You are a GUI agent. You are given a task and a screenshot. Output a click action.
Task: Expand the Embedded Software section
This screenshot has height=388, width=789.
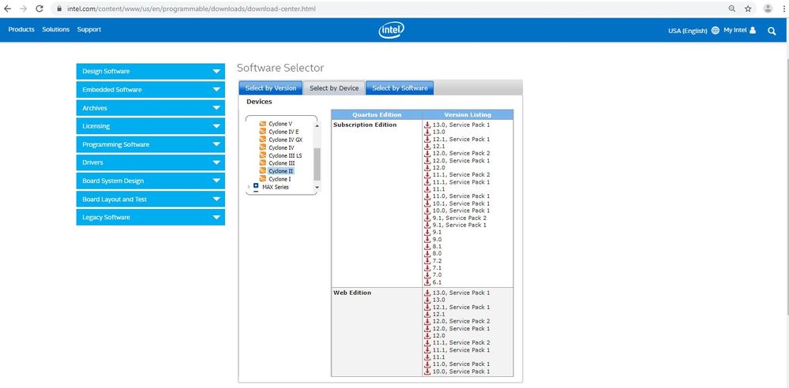pos(150,89)
